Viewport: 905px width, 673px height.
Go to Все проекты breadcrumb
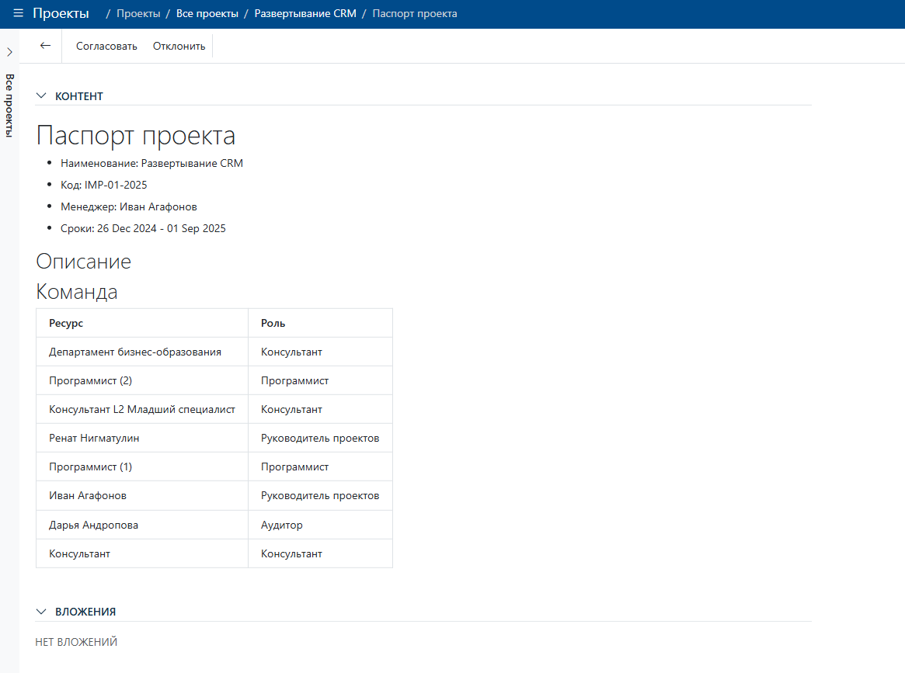point(207,13)
